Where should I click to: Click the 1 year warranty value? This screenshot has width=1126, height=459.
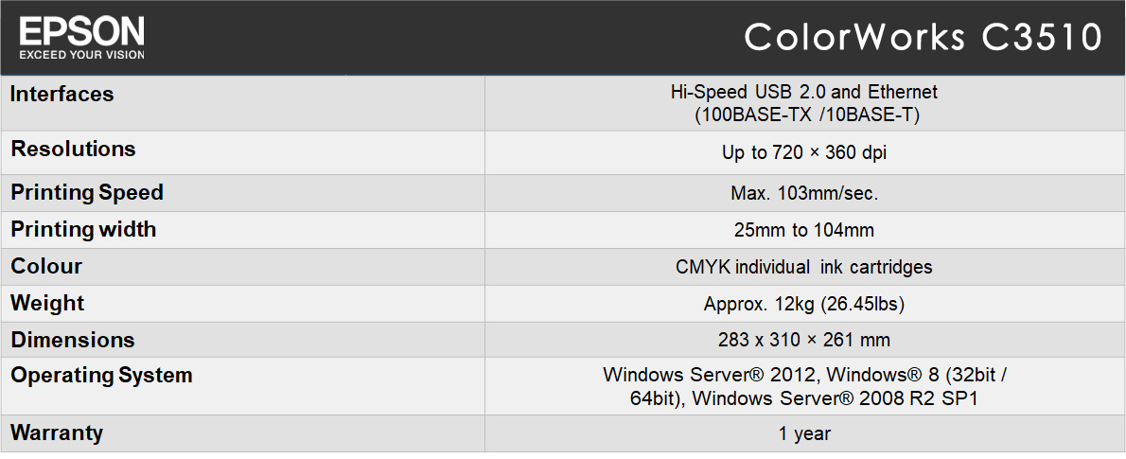804,433
